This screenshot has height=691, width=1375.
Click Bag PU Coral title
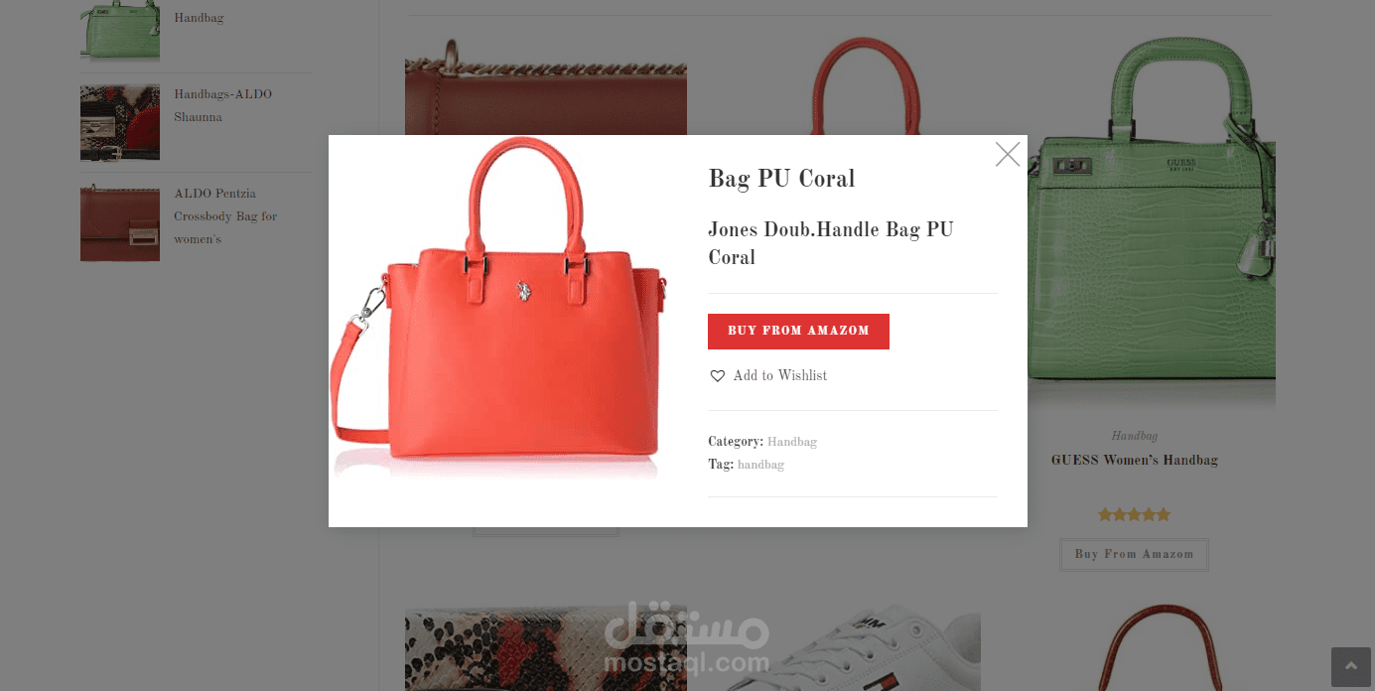click(x=781, y=179)
